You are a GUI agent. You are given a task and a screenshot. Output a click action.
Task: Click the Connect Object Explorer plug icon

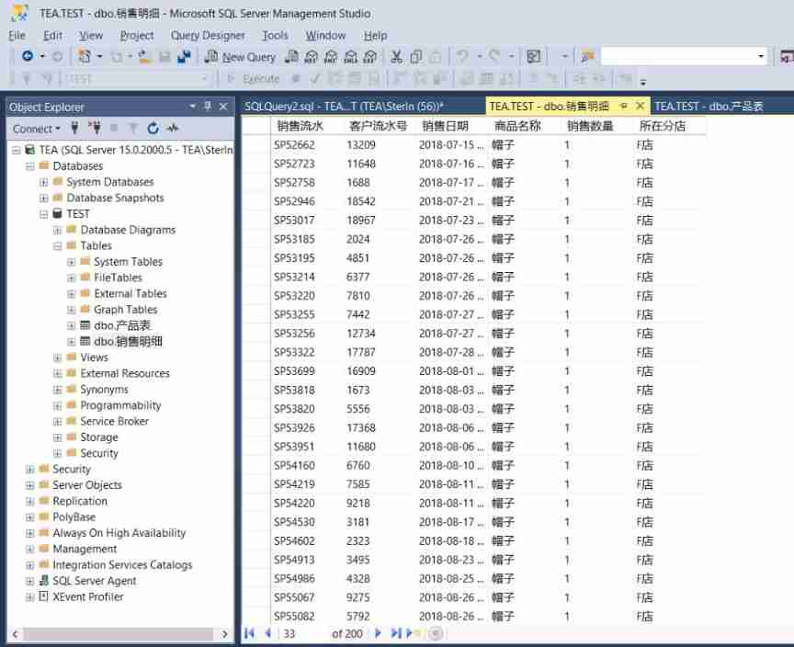(75, 129)
